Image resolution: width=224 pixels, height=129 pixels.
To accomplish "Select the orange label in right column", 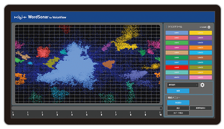I will 200,47.
